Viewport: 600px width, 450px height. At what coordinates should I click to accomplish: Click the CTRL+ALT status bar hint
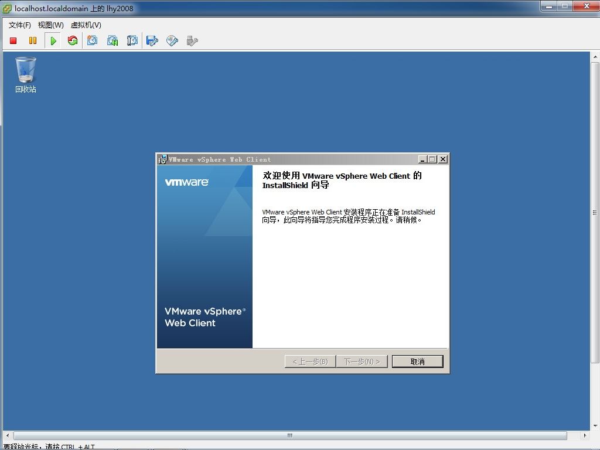[49, 446]
